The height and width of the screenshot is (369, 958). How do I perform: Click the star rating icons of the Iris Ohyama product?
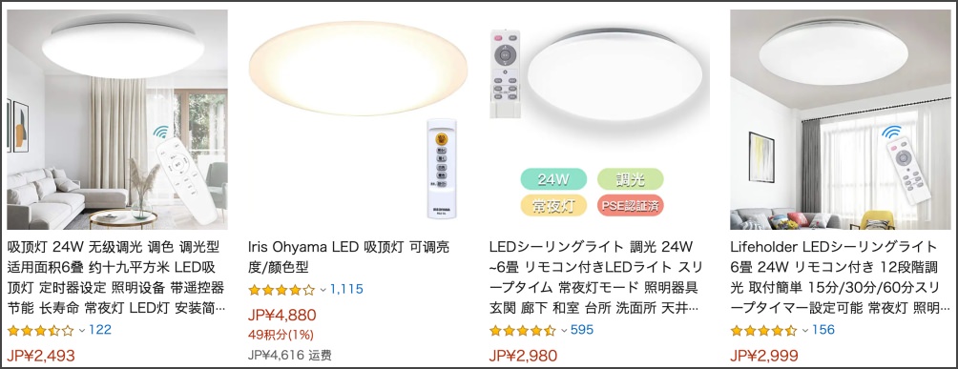(x=281, y=290)
